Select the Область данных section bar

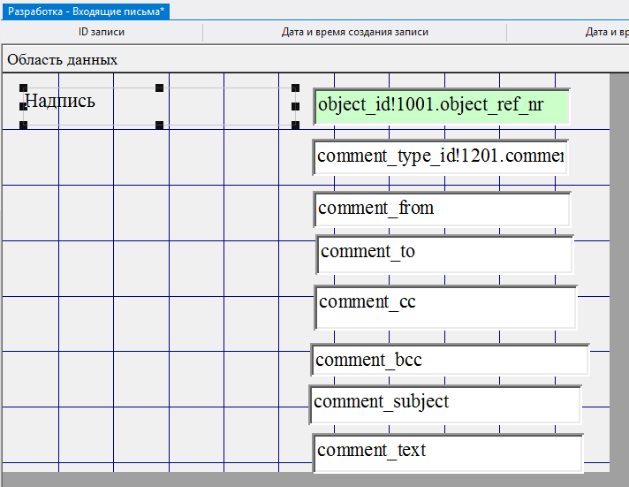[x=62, y=60]
